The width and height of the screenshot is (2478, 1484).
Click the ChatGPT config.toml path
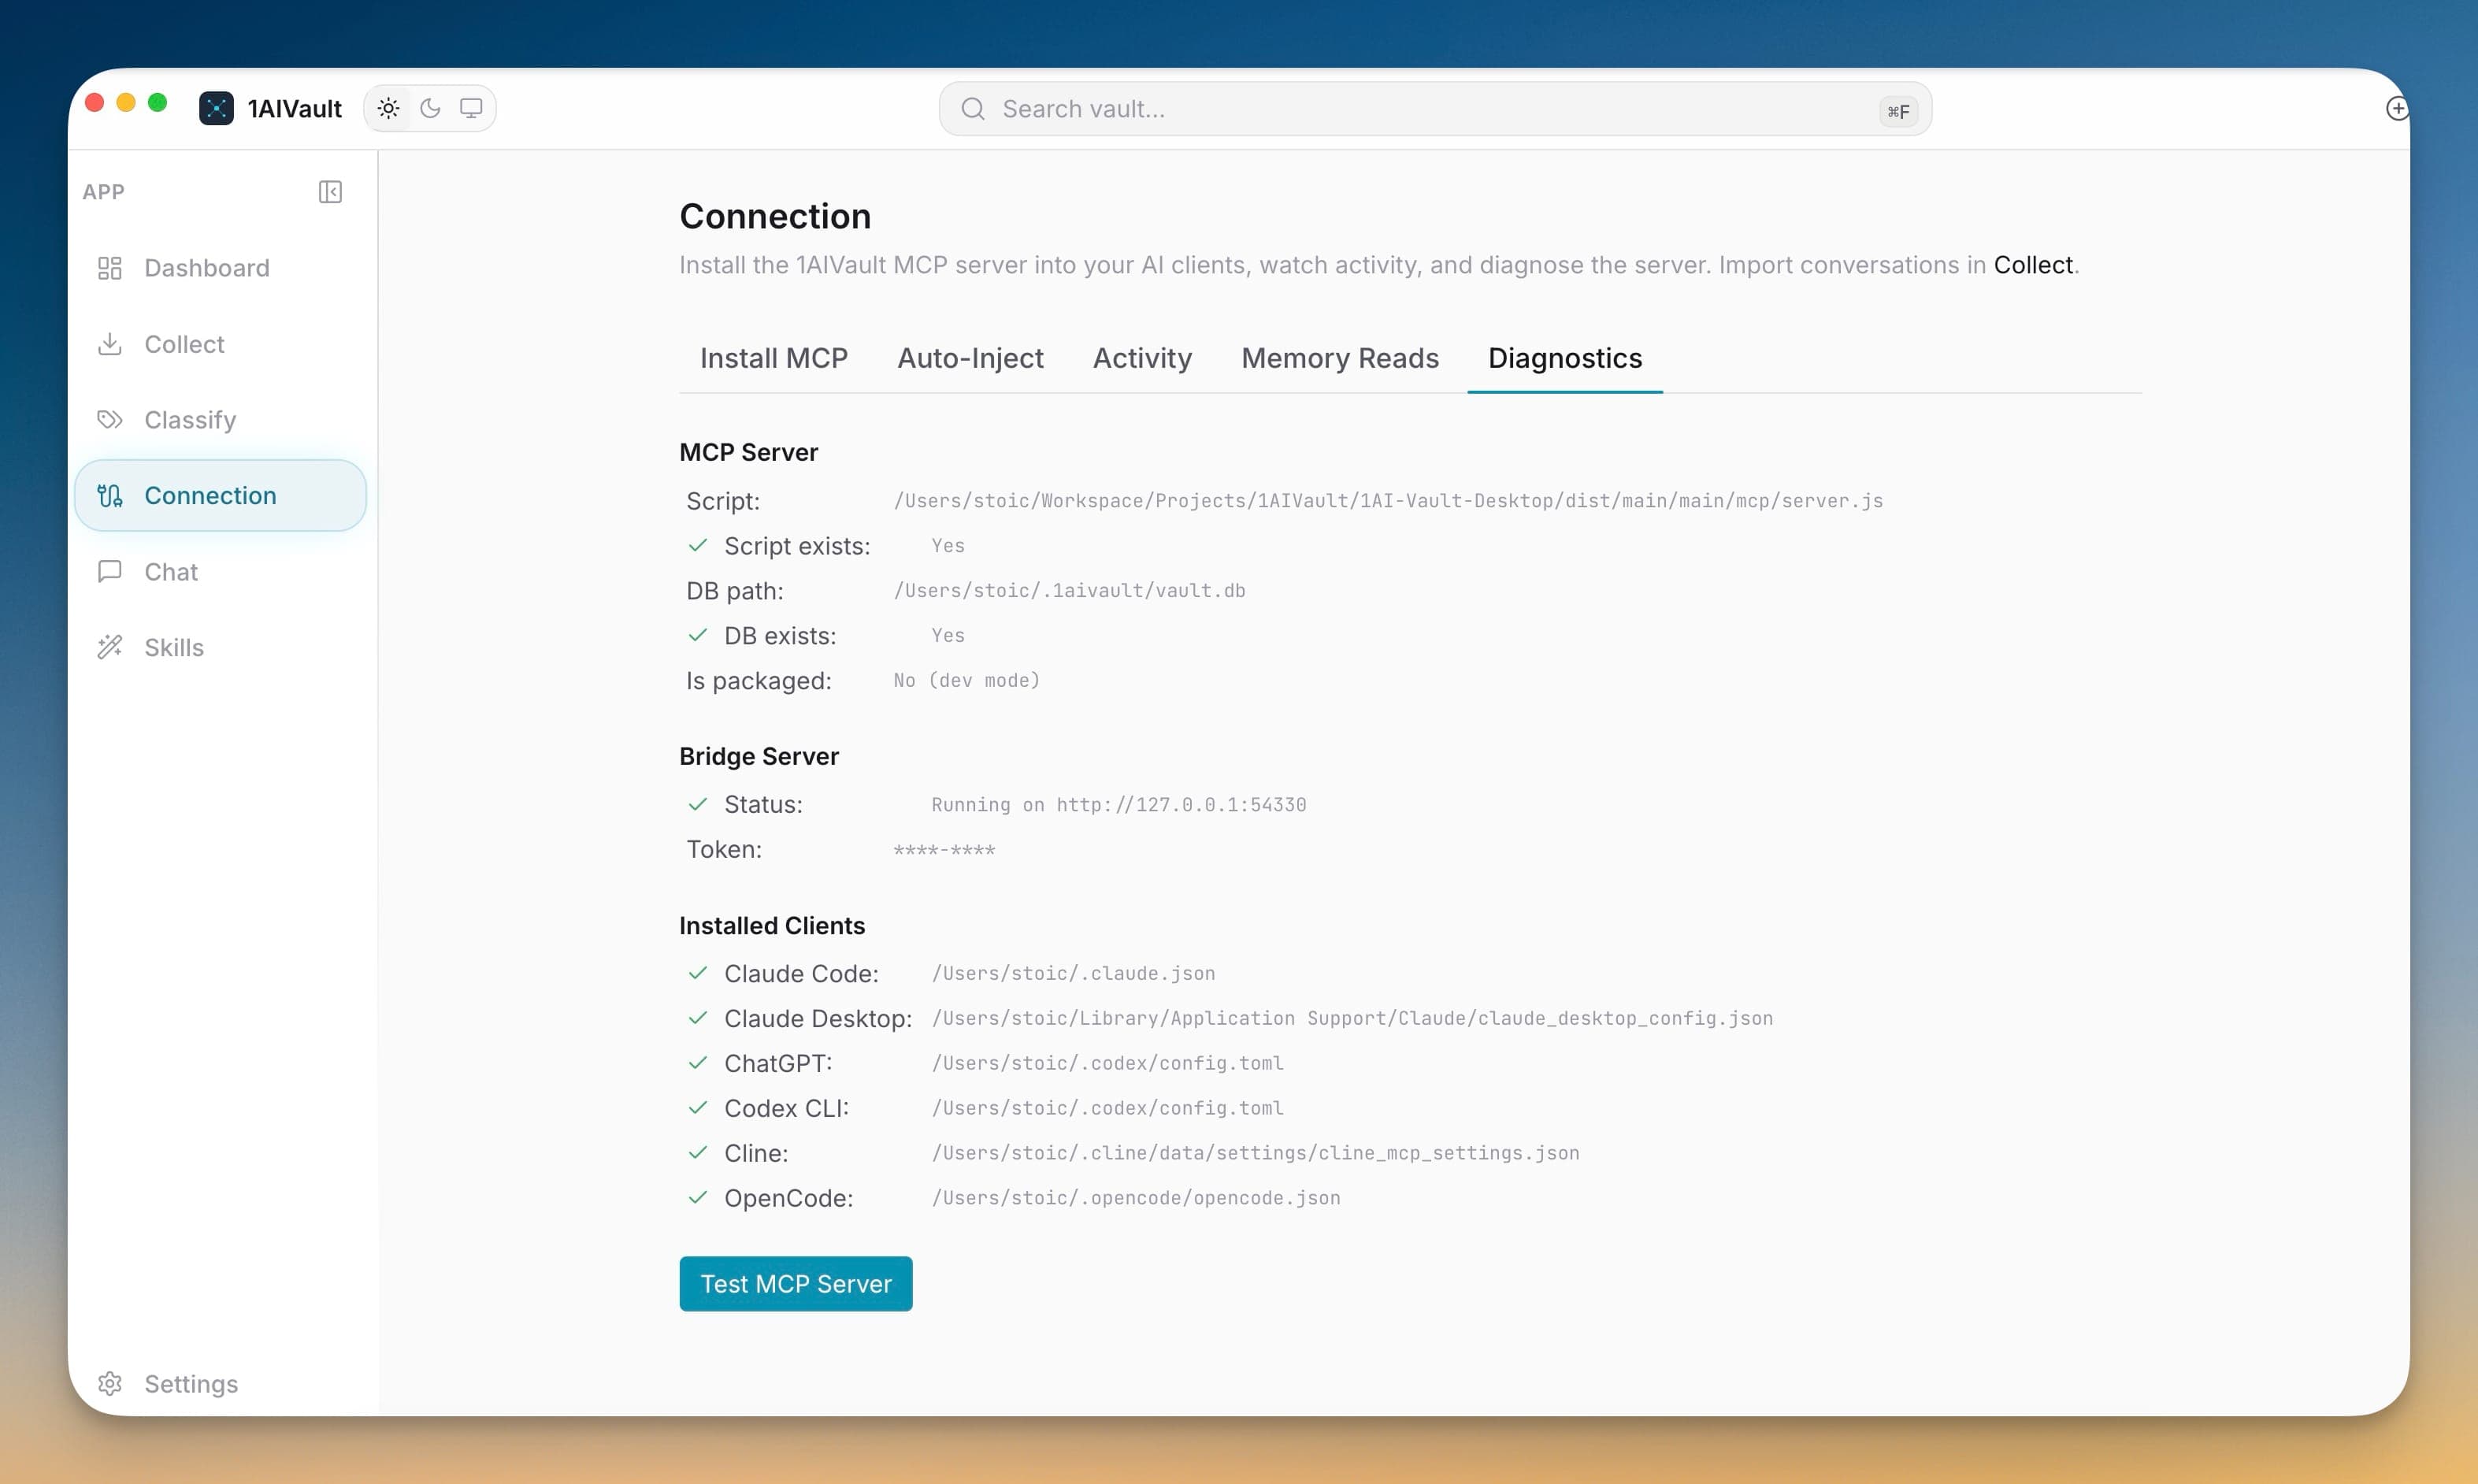point(1107,1064)
